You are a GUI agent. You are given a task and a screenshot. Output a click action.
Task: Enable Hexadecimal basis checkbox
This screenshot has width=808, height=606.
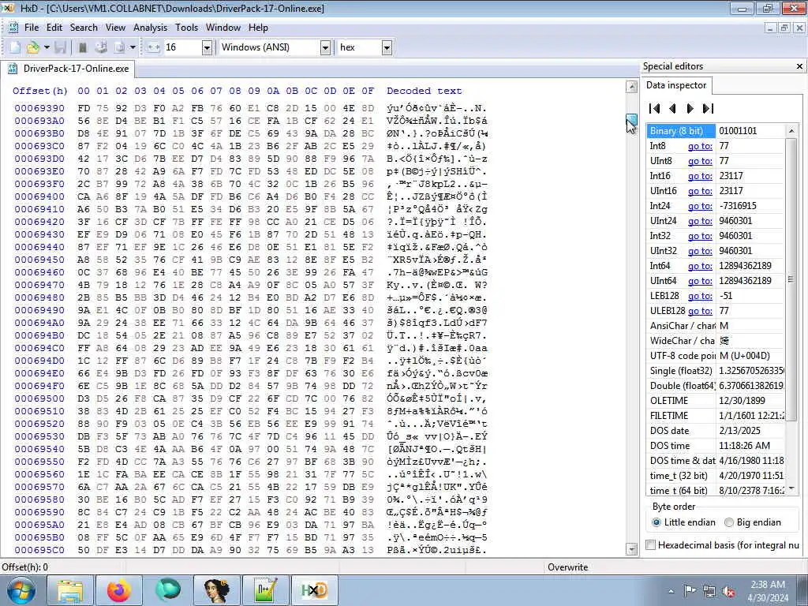651,544
